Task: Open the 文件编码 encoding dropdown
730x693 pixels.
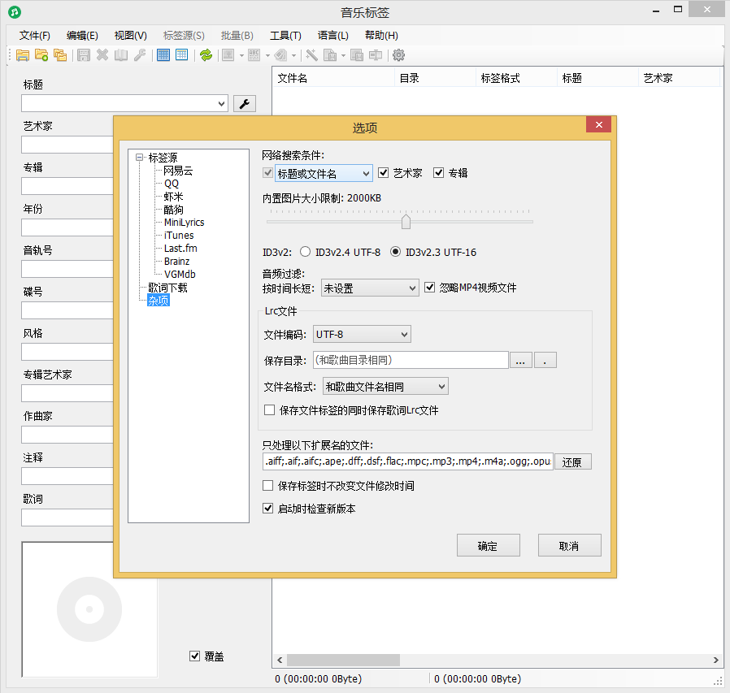Action: pyautogui.click(x=403, y=334)
